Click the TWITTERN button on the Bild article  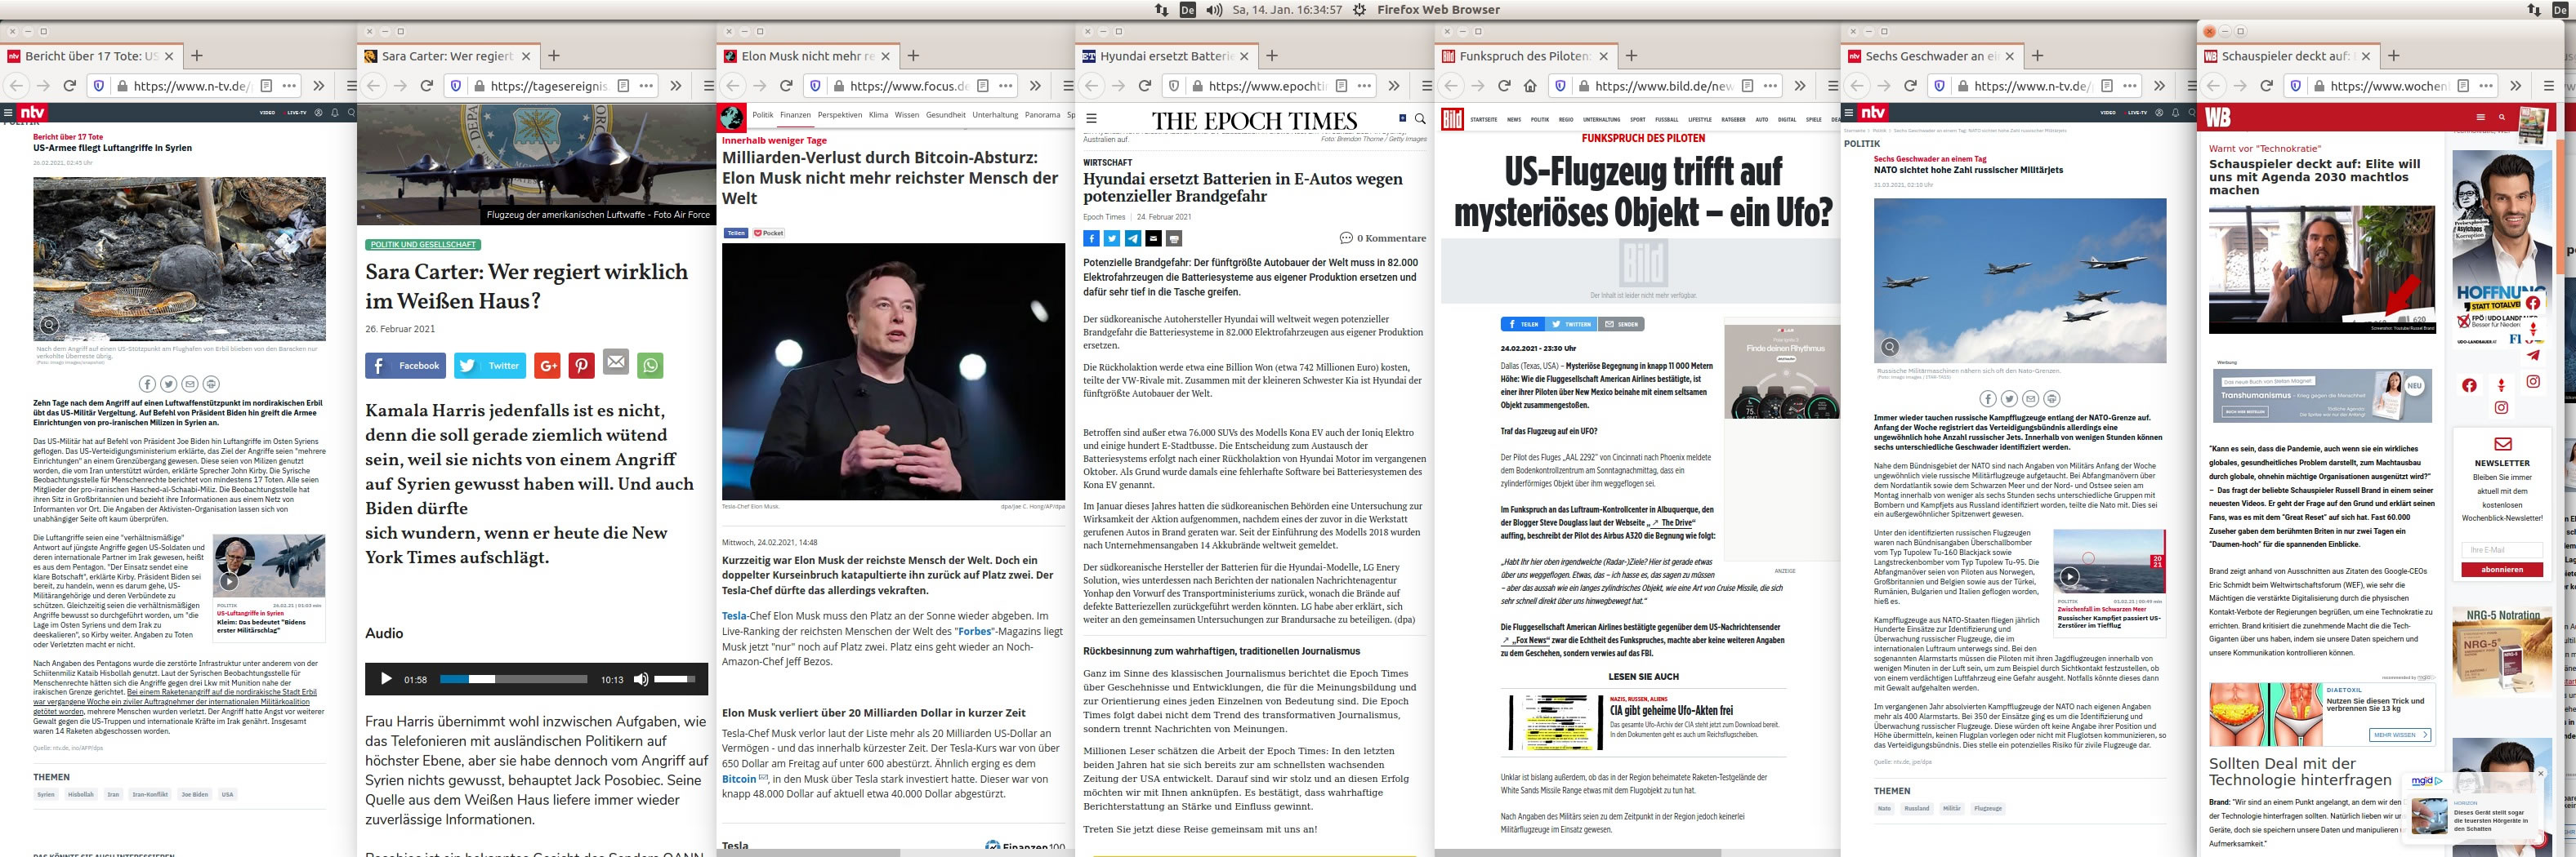coord(1571,325)
